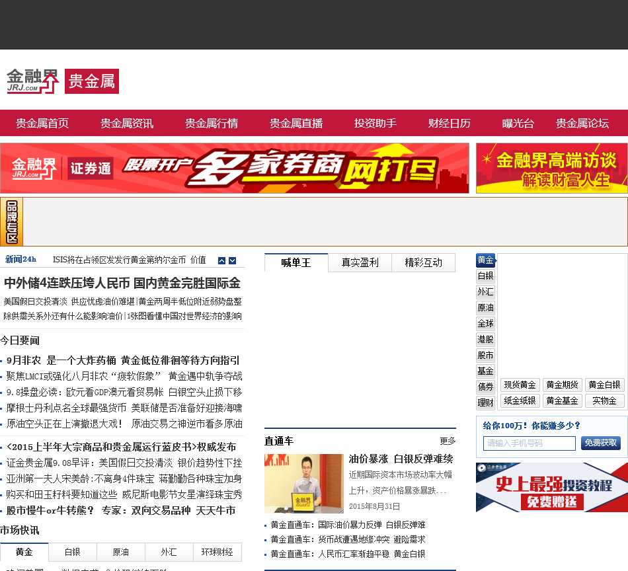Click 更多 next to 直通车
The width and height of the screenshot is (628, 571).
[448, 441]
